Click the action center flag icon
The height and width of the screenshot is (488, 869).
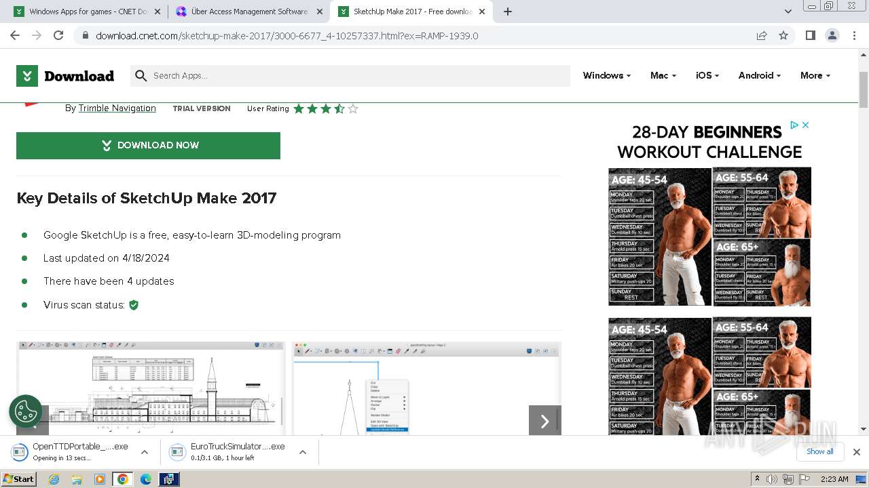[x=804, y=479]
